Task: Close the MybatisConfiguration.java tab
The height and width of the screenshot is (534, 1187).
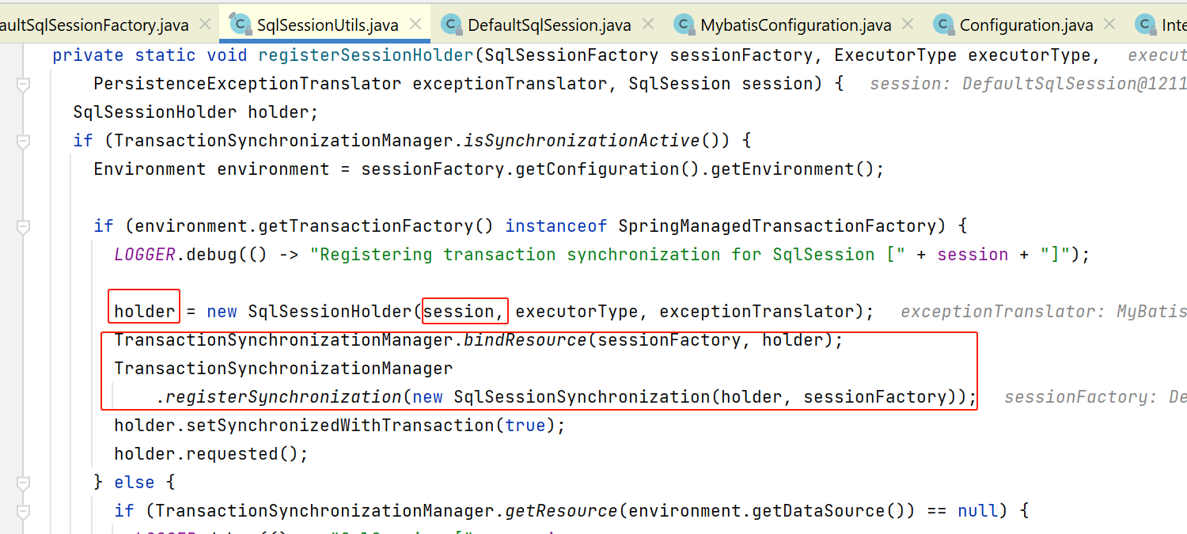Action: 907,25
